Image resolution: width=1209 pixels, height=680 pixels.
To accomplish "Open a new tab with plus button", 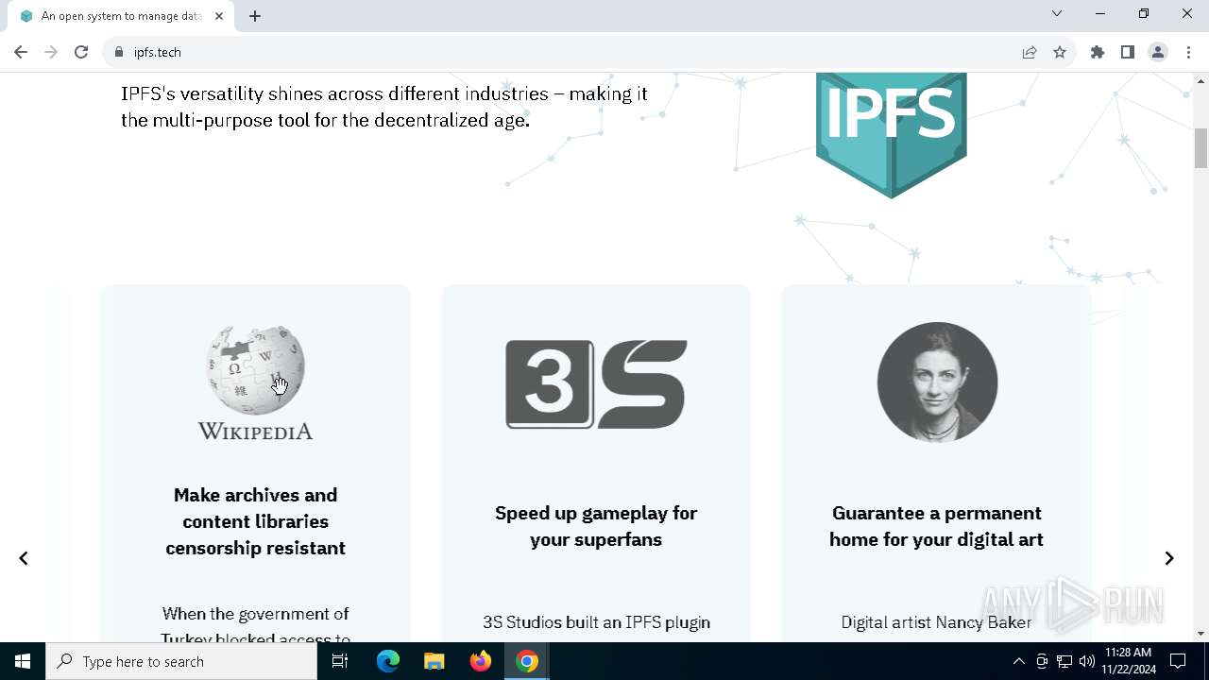I will (255, 16).
